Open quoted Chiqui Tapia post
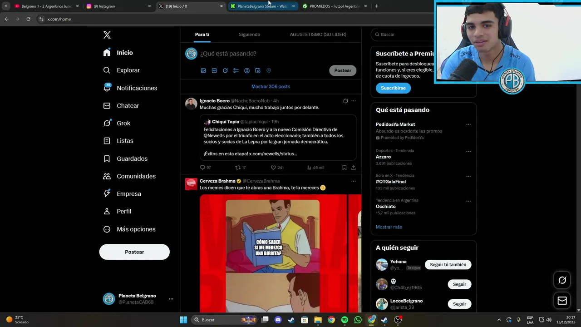 [278, 138]
